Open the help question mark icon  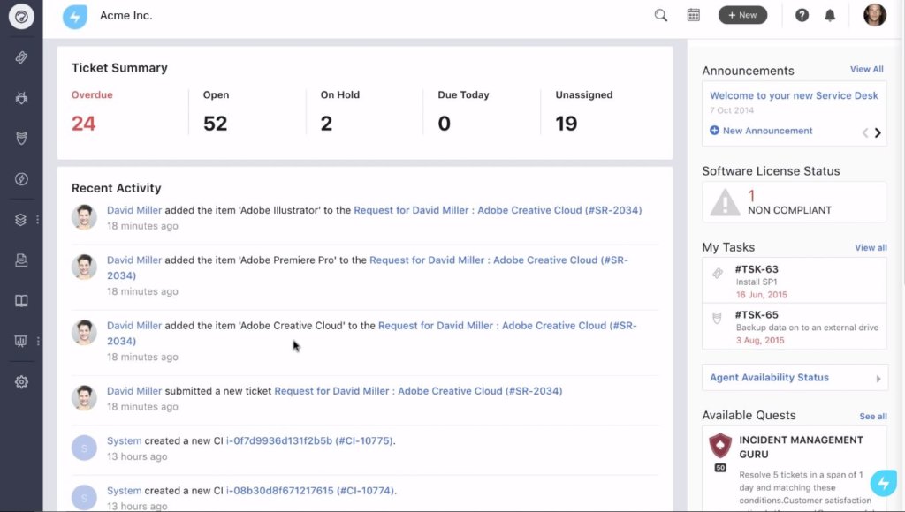pyautogui.click(x=802, y=15)
